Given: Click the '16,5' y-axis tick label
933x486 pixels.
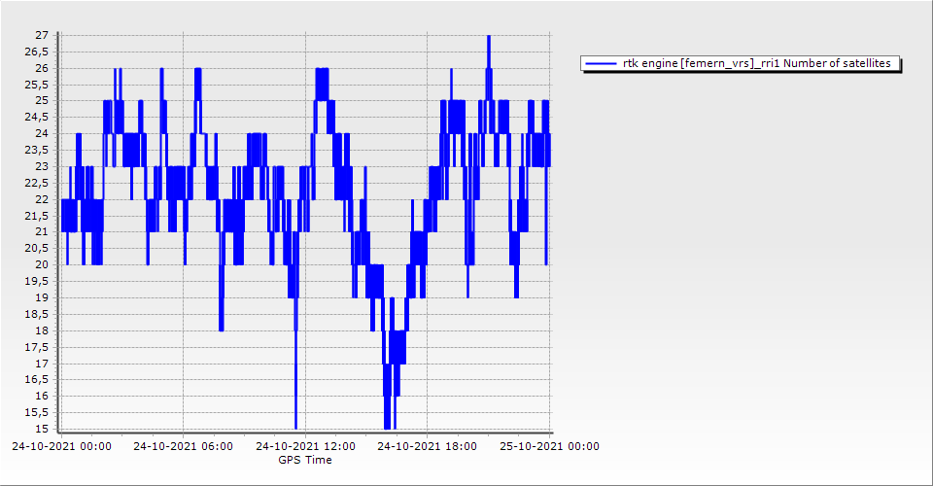Looking at the screenshot, I should click(37, 379).
